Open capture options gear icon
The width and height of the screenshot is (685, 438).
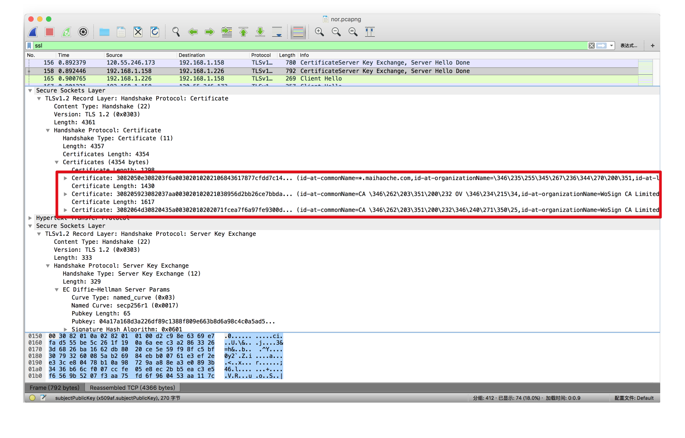(83, 32)
